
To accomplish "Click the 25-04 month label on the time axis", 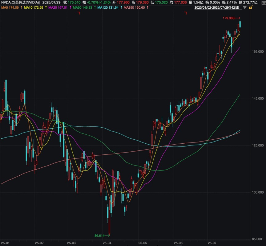I will pyautogui.click(x=107, y=243).
